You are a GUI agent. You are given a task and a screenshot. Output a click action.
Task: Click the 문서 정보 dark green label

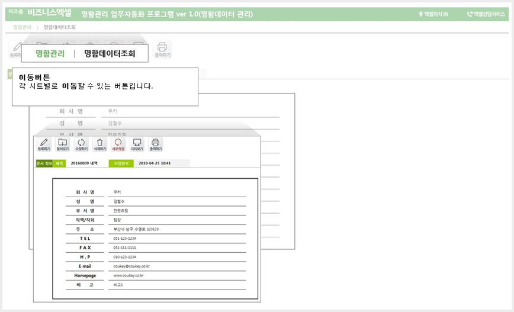(44, 163)
